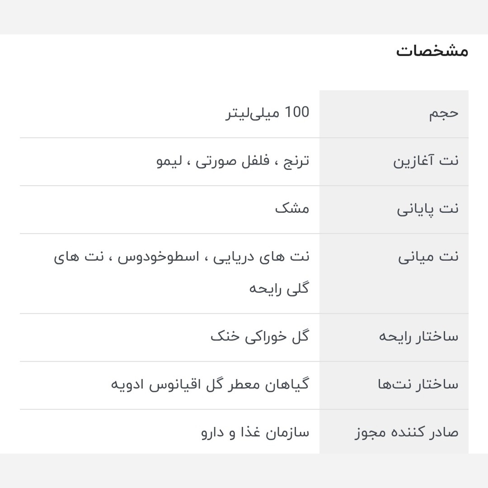Click the word اقیانوس in notes structure
Image resolution: width=488 pixels, height=488 pixels.
click(175, 385)
